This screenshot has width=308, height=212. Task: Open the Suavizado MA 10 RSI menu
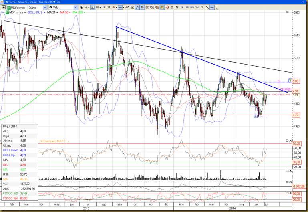tap(68, 141)
